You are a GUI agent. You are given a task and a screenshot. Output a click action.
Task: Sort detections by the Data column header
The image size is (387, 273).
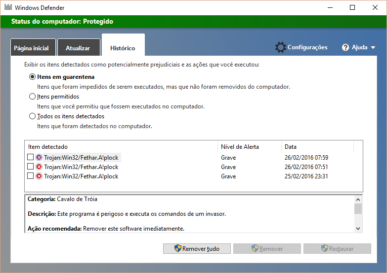coord(291,147)
